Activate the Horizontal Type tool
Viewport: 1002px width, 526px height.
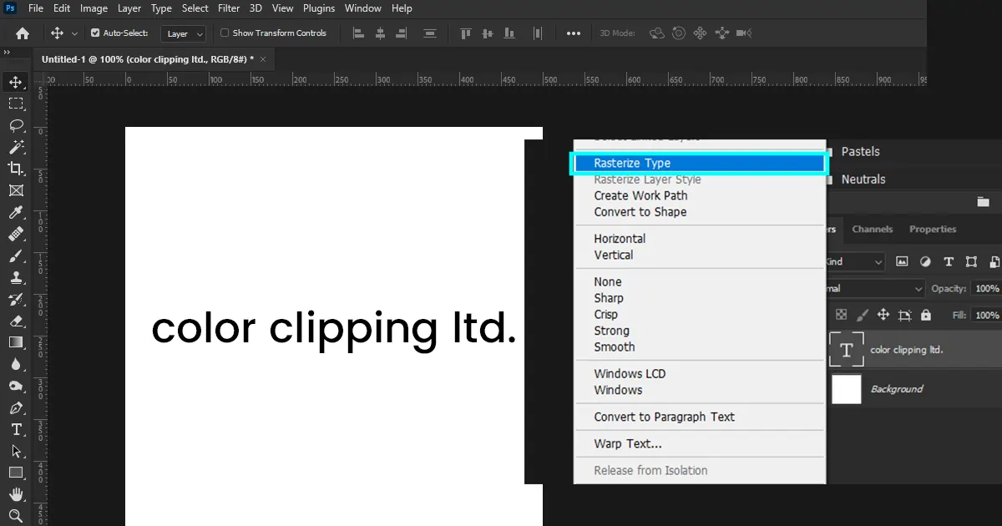[x=18, y=429]
